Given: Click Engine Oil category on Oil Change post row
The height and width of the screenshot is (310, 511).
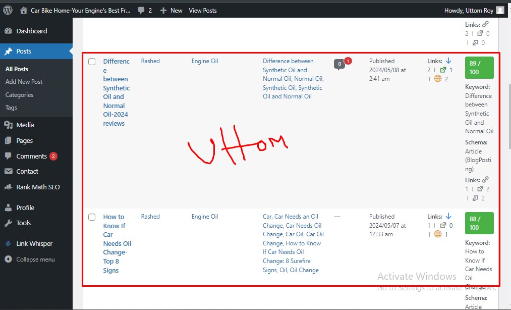Looking at the screenshot, I should [x=205, y=217].
